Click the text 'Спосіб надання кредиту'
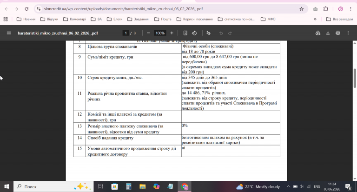The width and height of the screenshot is (357, 192). [111, 138]
